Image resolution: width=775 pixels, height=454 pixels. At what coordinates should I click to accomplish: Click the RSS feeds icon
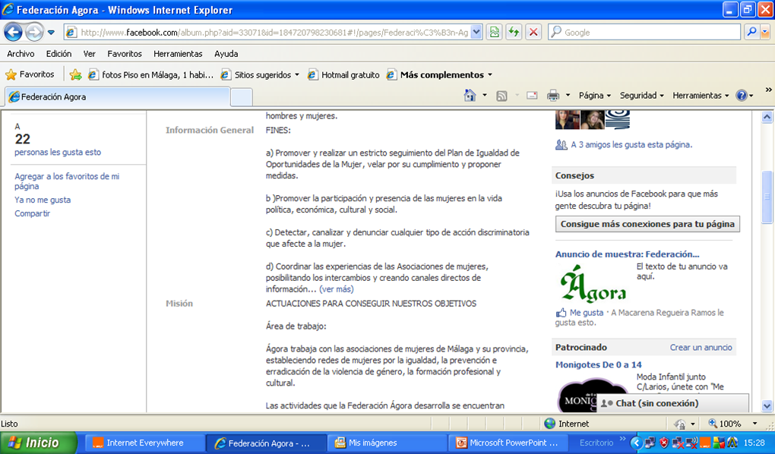(x=501, y=96)
